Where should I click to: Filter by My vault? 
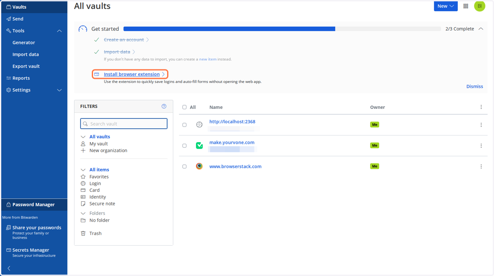99,144
